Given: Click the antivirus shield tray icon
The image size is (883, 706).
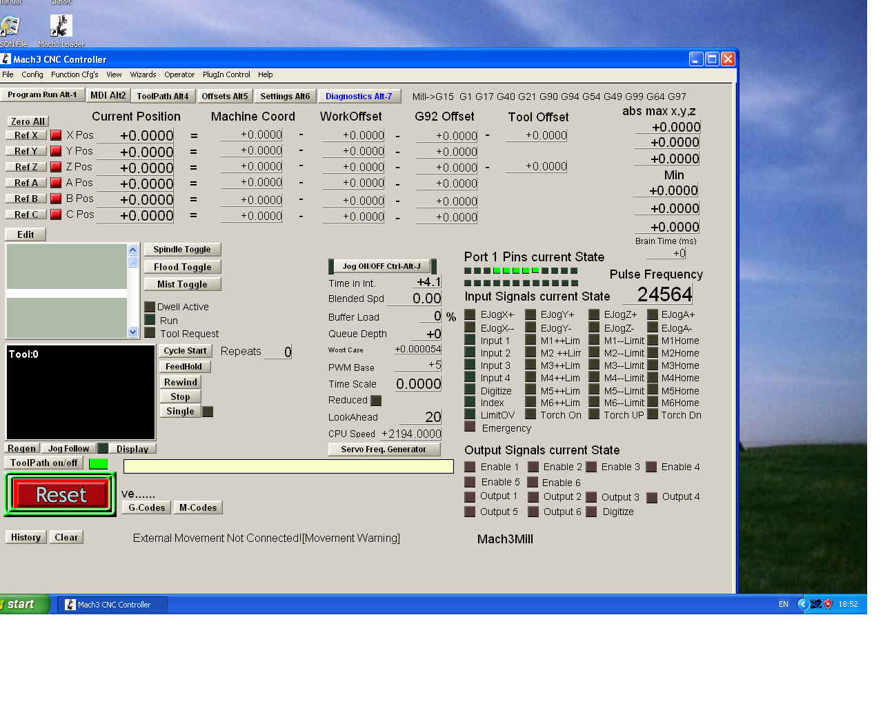Looking at the screenshot, I should pyautogui.click(x=829, y=604).
